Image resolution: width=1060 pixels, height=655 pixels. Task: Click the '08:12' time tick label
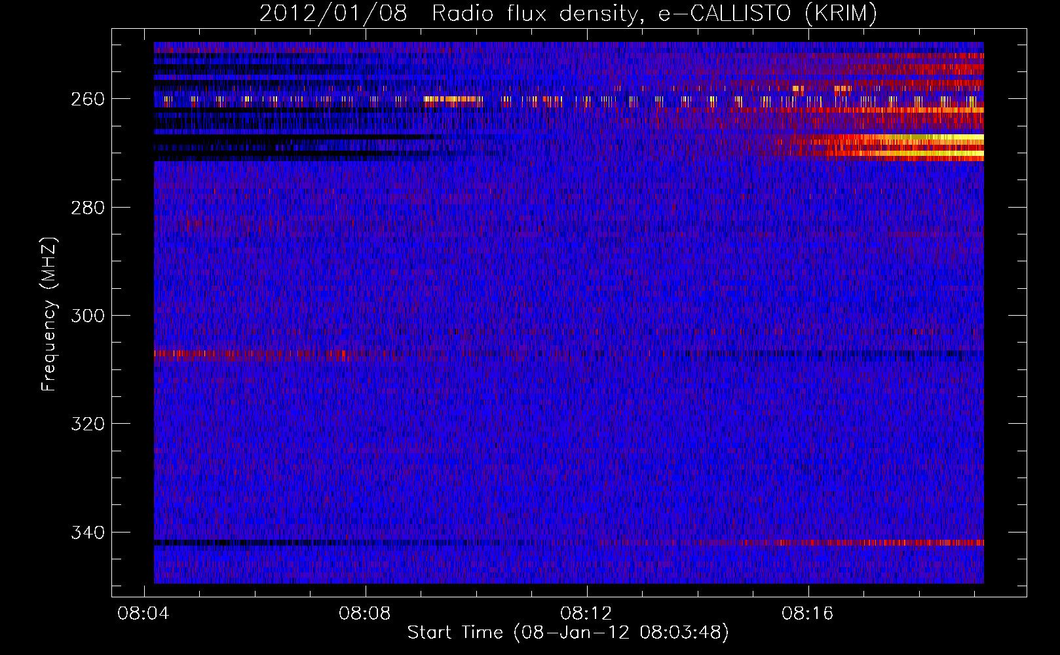[586, 614]
